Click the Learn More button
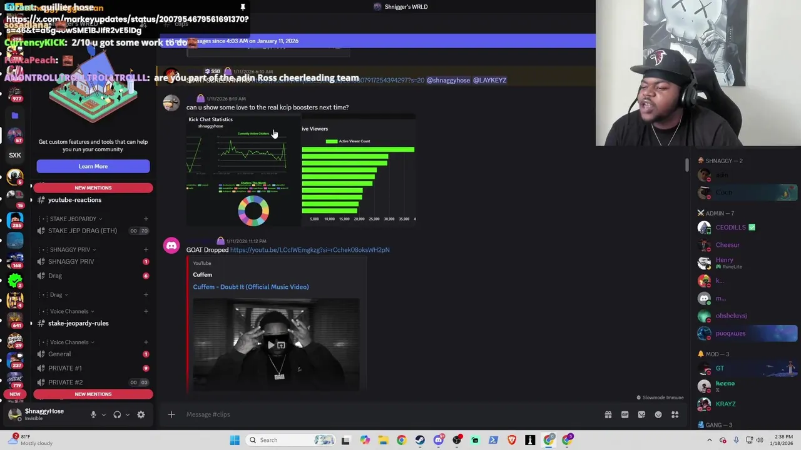Viewport: 801px width, 450px height. [x=93, y=166]
